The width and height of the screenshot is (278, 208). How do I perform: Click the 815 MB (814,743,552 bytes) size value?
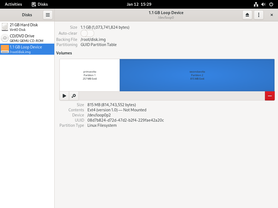tap(112, 105)
